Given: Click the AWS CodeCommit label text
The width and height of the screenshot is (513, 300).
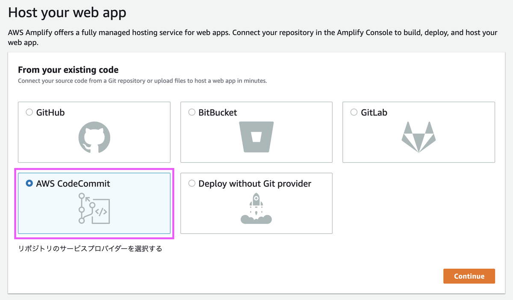Looking at the screenshot, I should [x=73, y=184].
